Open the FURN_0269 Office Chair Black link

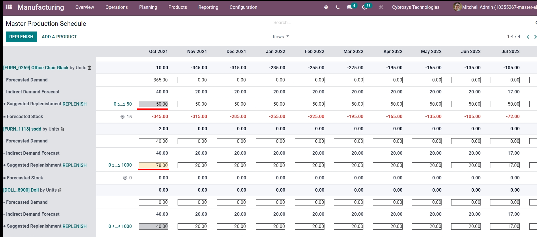pyautogui.click(x=36, y=68)
